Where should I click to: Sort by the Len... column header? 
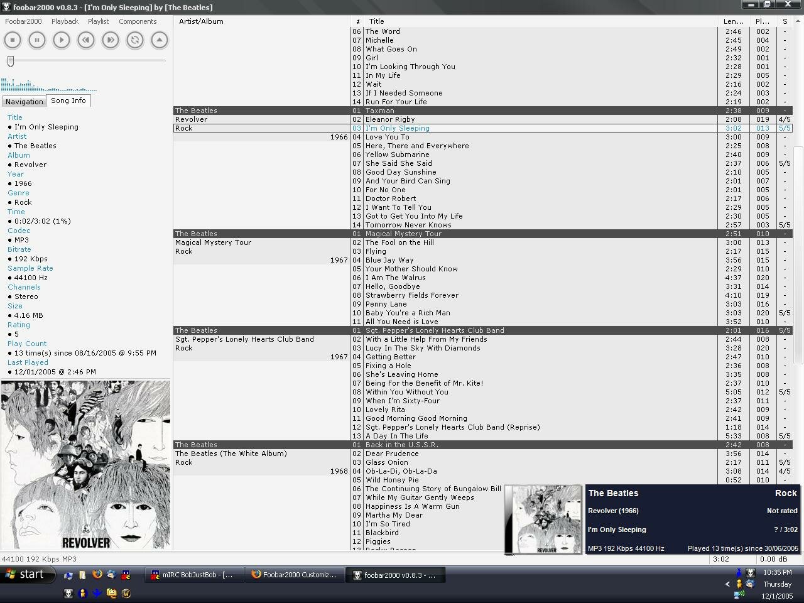click(x=734, y=21)
